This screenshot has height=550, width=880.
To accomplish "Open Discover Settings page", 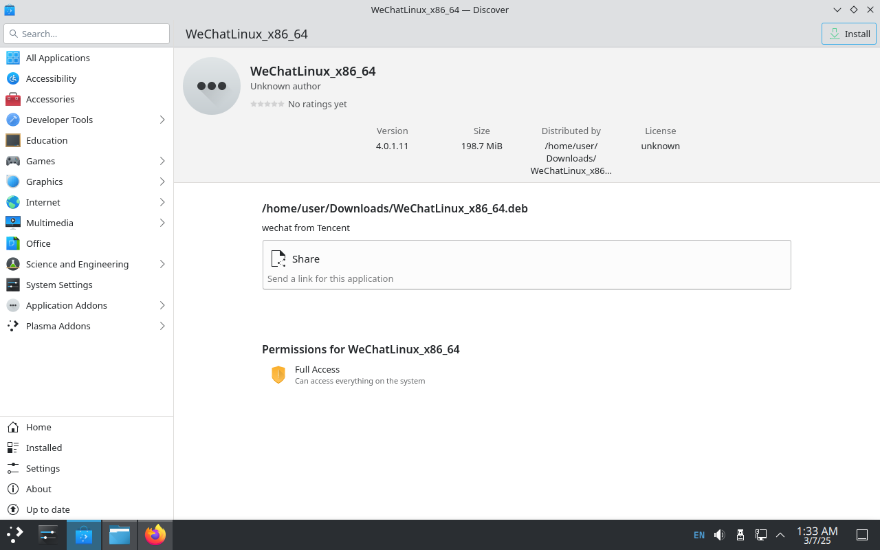I will tap(87, 468).
